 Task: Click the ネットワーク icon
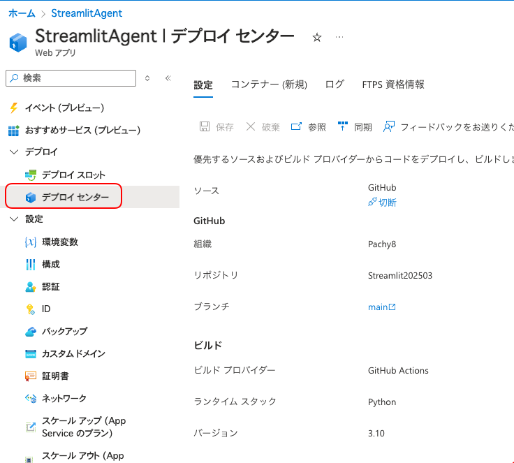pos(31,399)
